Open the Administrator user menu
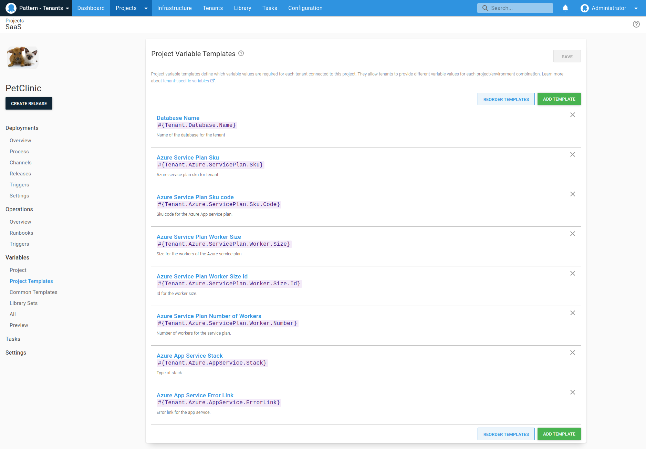 [608, 8]
